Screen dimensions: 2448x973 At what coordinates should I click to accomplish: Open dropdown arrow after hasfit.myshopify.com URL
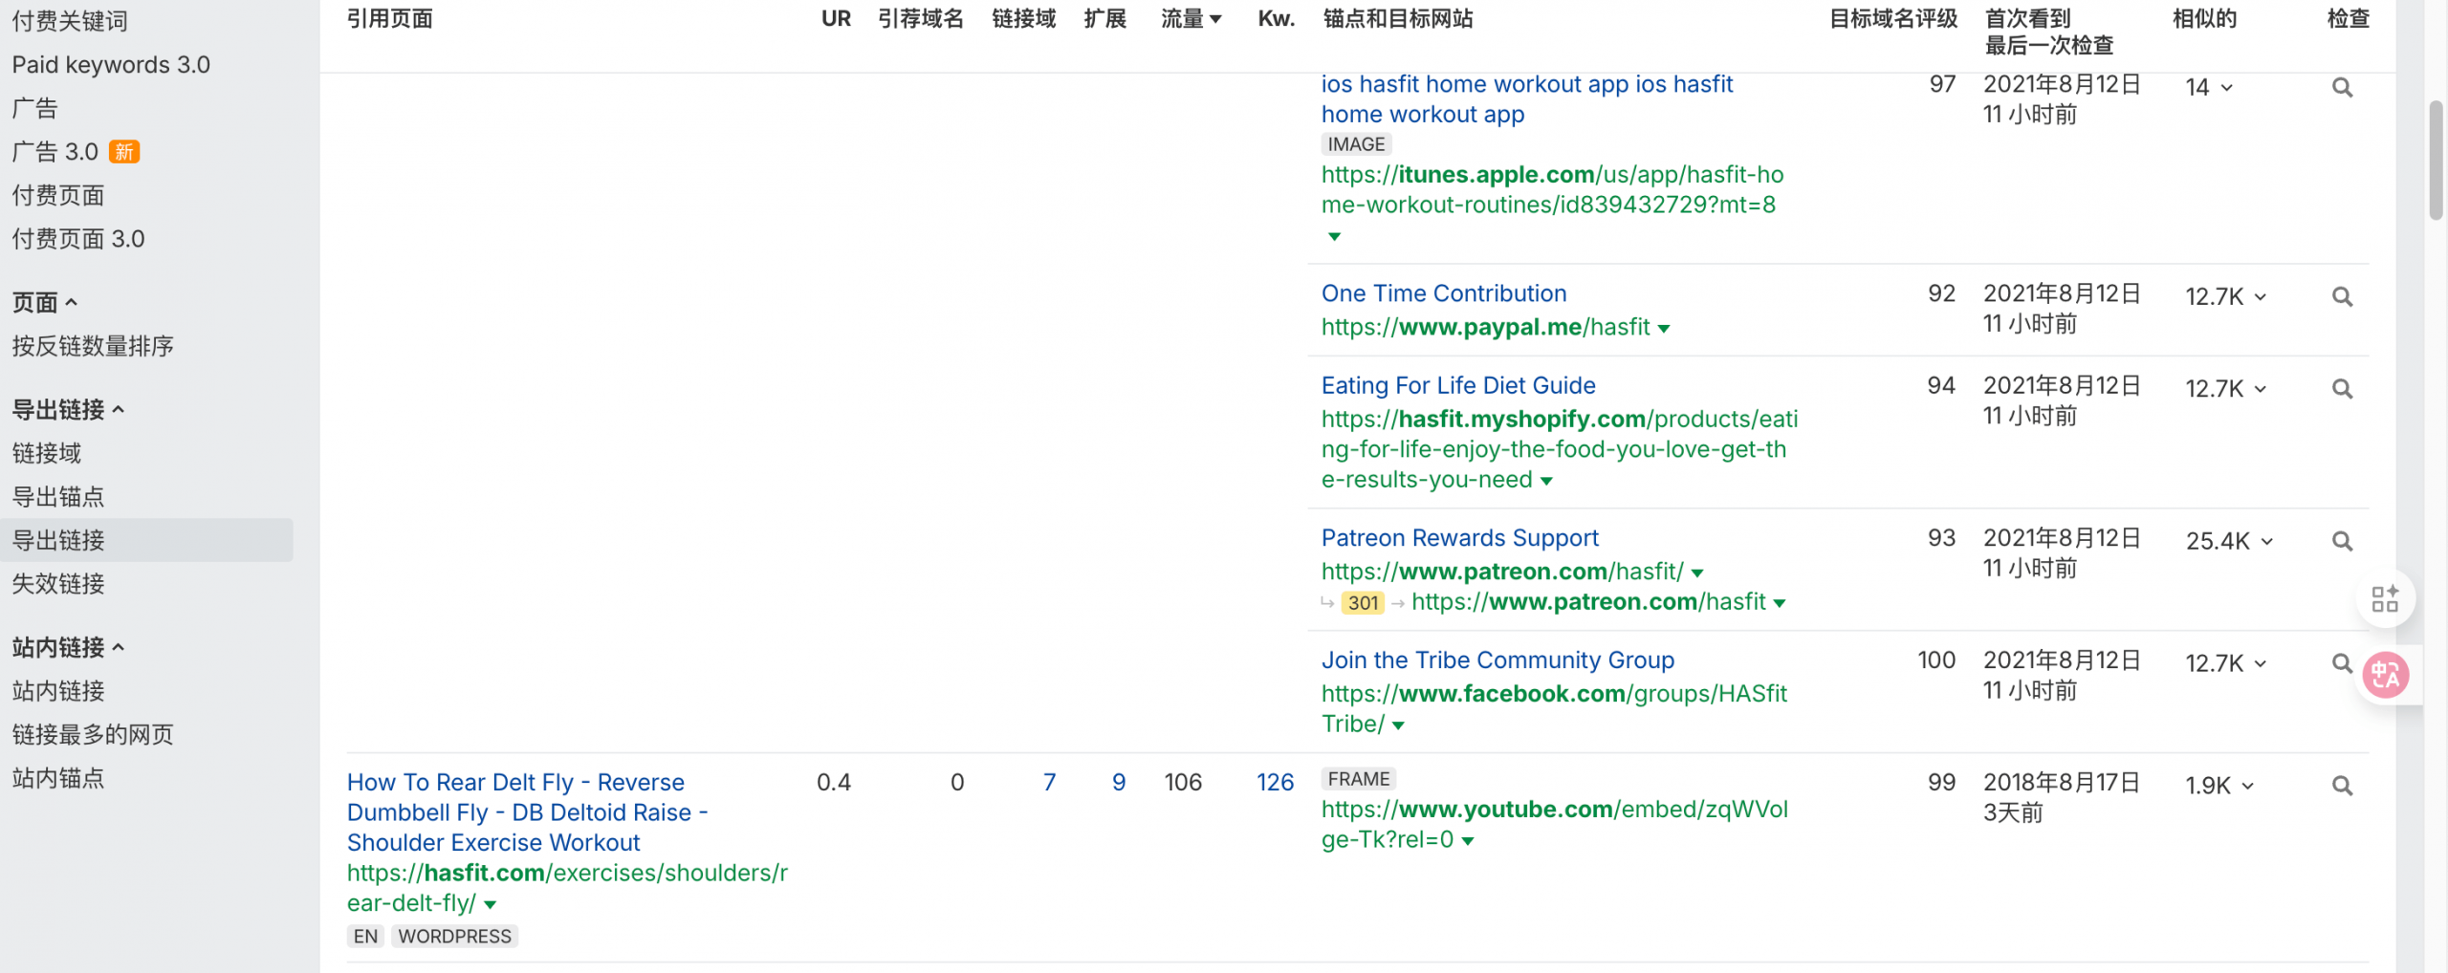1546,482
